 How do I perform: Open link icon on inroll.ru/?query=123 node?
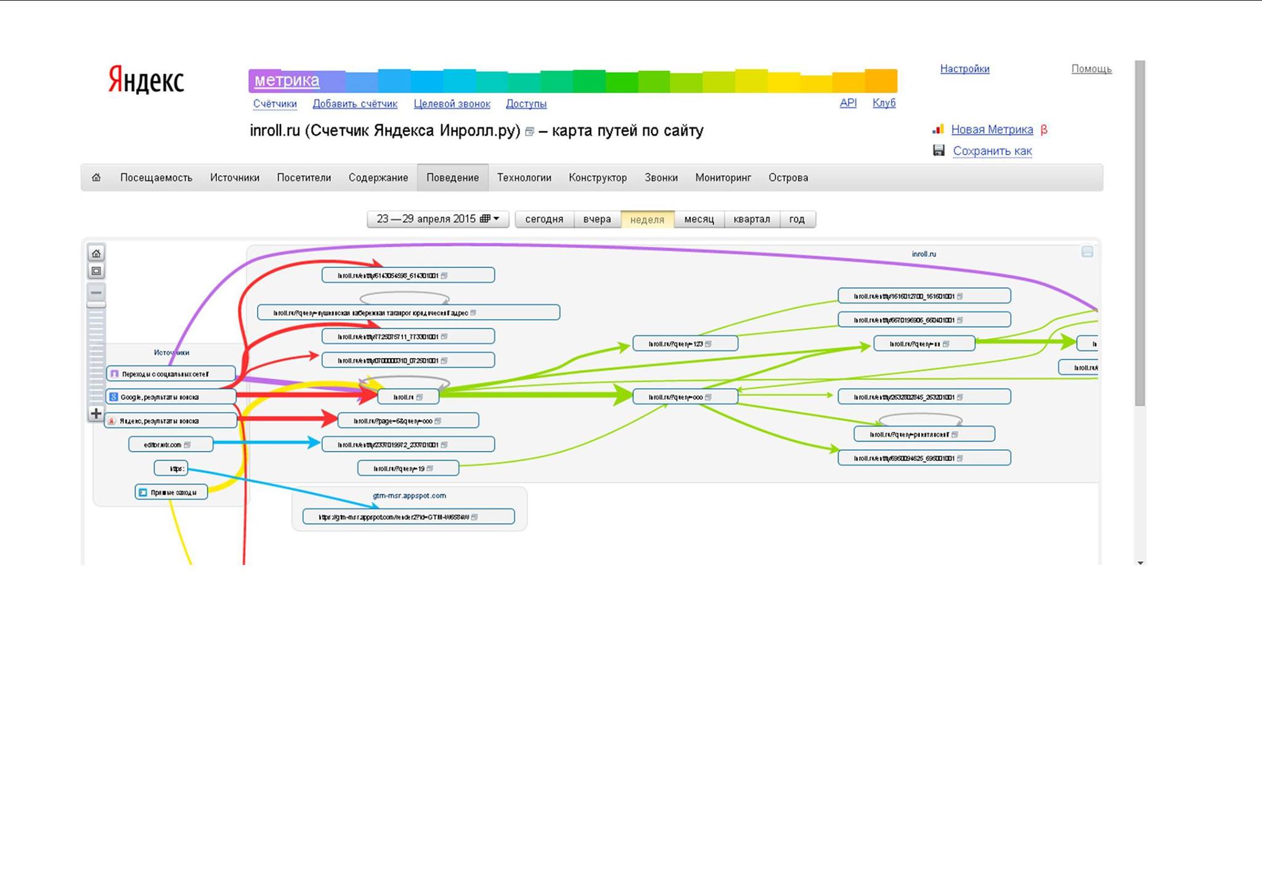point(708,344)
